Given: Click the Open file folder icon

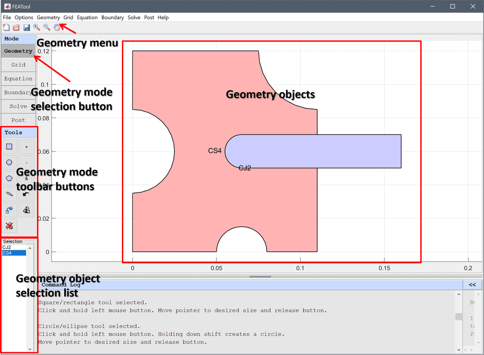Looking at the screenshot, I should tap(17, 28).
